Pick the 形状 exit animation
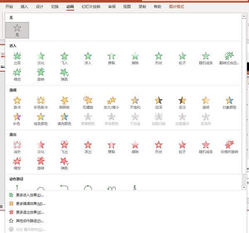Image resolution: width=249 pixels, height=233 pixels. click(159, 147)
